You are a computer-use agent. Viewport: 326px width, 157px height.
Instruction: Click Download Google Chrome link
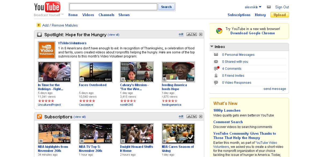252,33
